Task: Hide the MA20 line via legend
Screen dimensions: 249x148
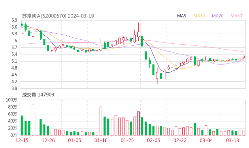Action: [x=218, y=16]
